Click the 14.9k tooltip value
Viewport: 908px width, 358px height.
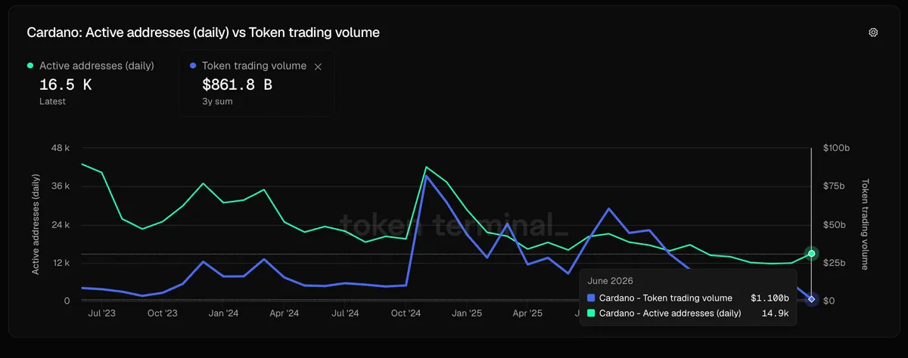pyautogui.click(x=775, y=313)
